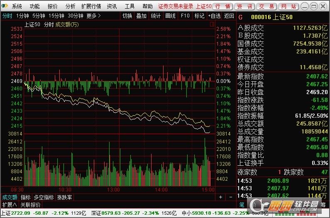
Task: Click the red 资讯 button
Action: point(245,7)
